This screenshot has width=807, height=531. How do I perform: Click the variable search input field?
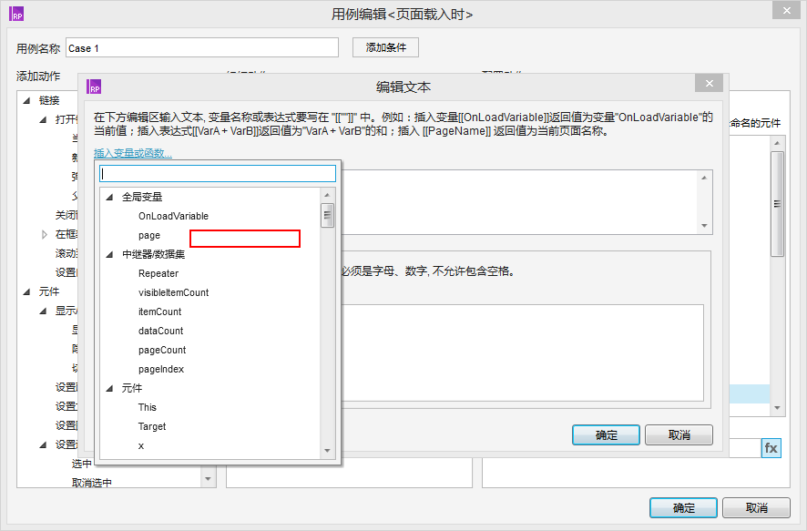pos(218,173)
